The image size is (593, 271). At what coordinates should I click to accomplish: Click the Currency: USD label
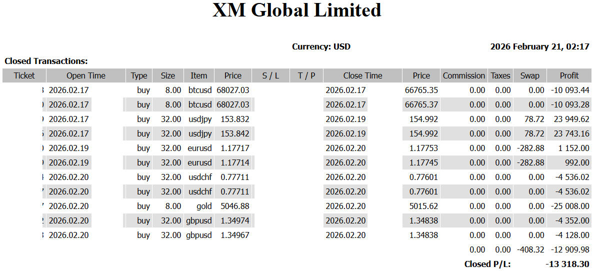point(321,46)
